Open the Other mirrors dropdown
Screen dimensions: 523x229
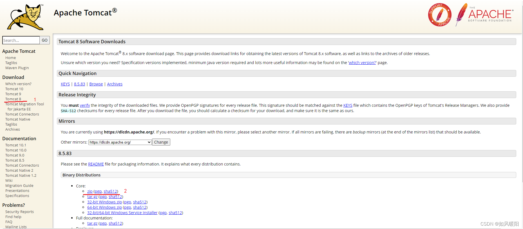coord(120,142)
